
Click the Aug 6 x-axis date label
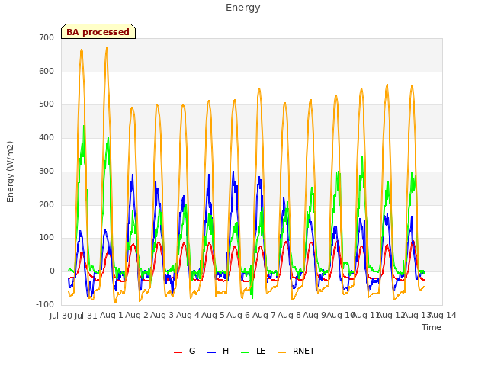239,315
